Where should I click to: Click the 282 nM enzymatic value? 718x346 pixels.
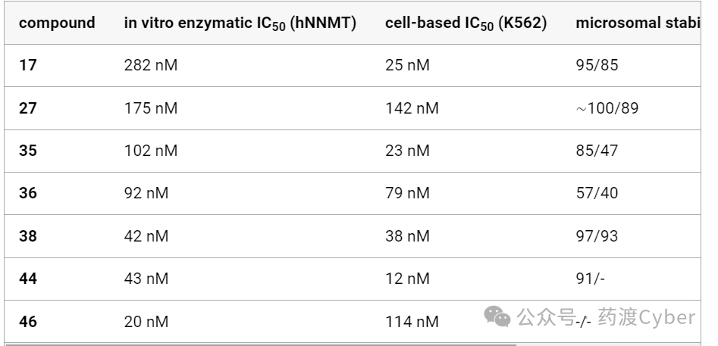tap(151, 65)
